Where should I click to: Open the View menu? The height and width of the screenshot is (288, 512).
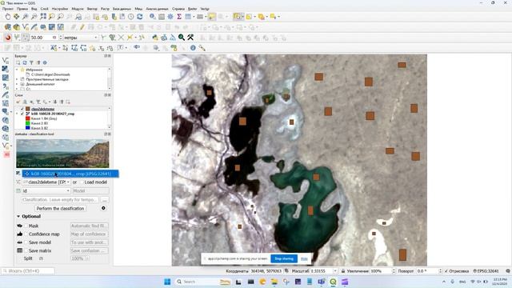[x=34, y=9]
